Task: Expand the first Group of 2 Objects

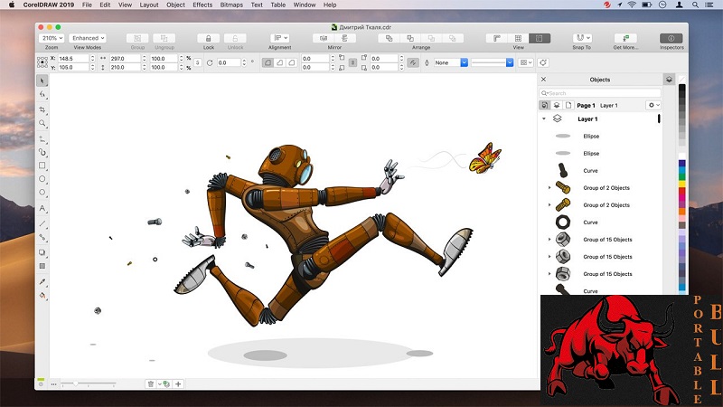Action: (549, 188)
